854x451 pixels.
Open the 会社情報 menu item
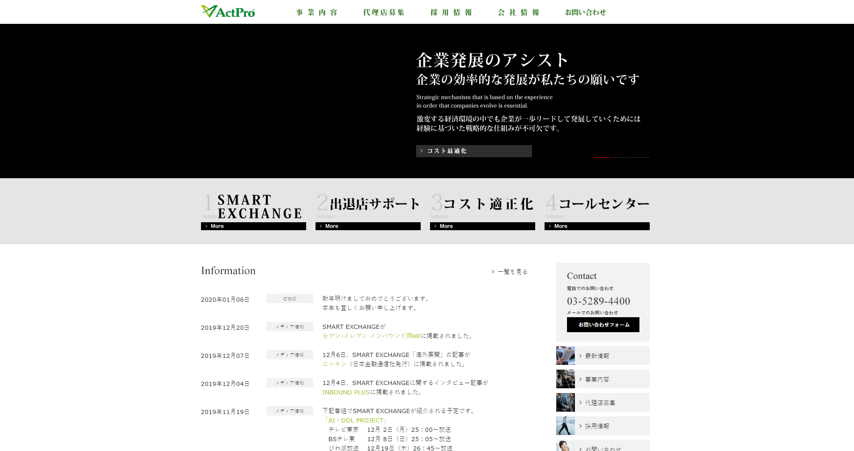point(518,12)
